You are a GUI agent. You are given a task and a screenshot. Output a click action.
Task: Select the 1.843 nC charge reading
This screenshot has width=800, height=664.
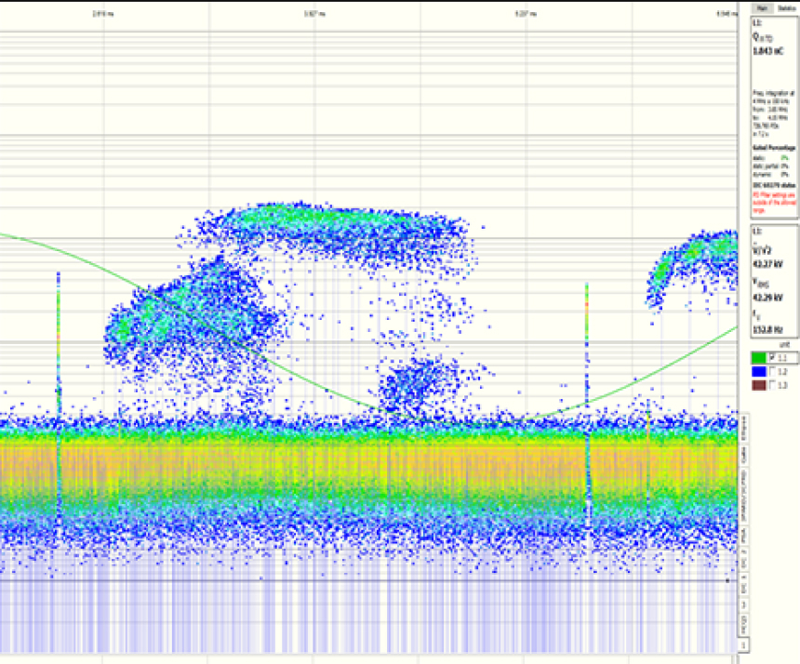click(768, 51)
